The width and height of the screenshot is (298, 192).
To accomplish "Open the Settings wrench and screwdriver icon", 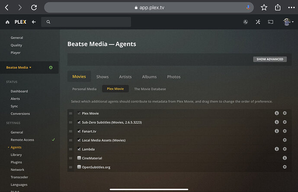I will click(258, 22).
